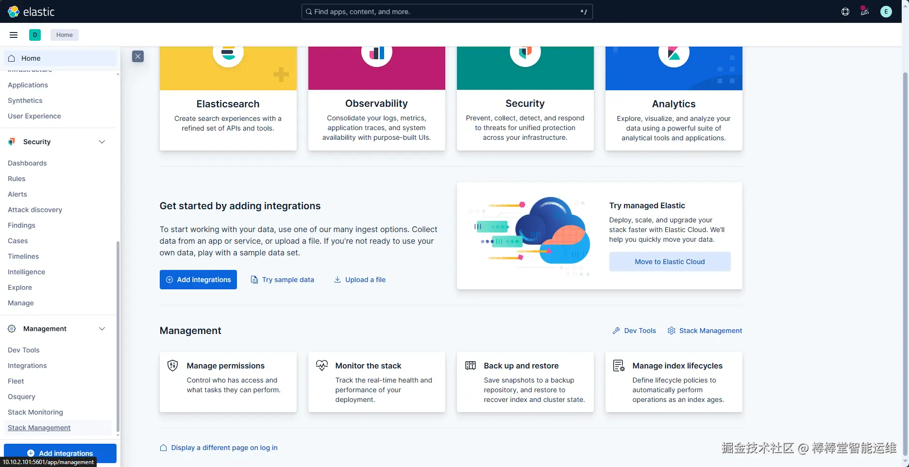909x467 pixels.
Task: Open the Dev Tools link in Management header
Action: click(x=640, y=331)
